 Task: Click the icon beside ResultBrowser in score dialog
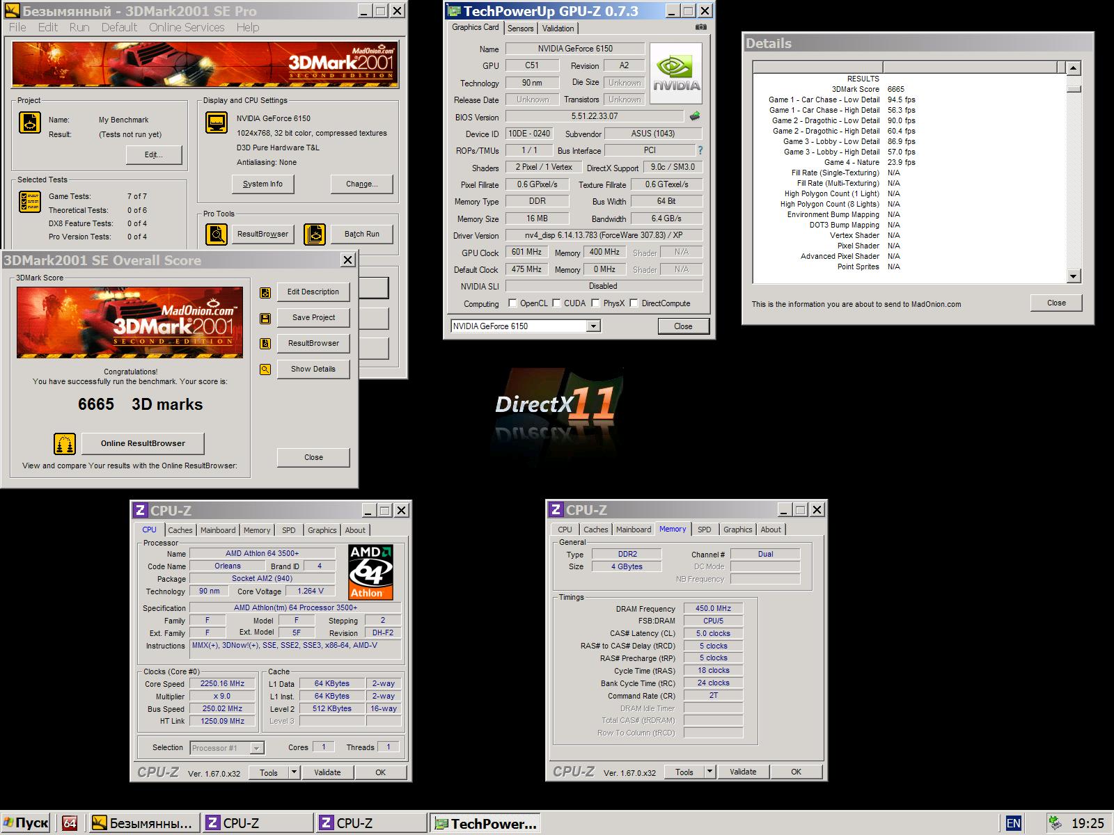click(x=265, y=344)
